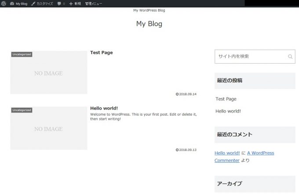Click the dashboard icon beside My Blog

(x=12, y=4)
